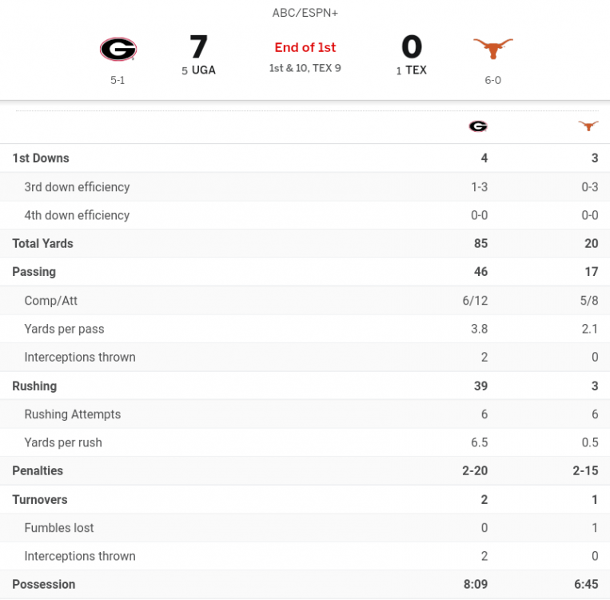Image resolution: width=610 pixels, height=600 pixels.
Task: Click Texas's 6-0 record text
Action: (492, 81)
